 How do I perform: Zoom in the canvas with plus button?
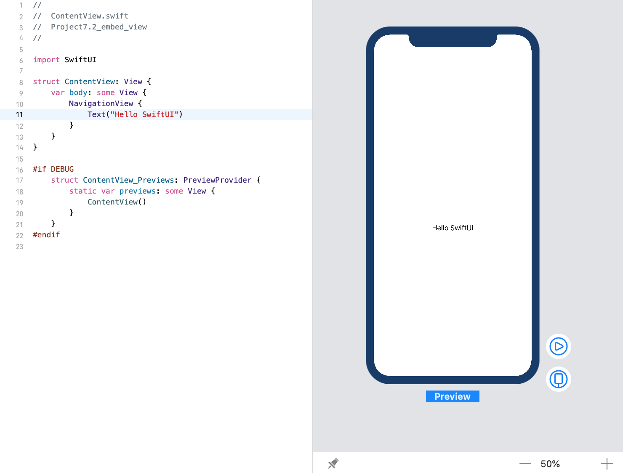coord(607,464)
